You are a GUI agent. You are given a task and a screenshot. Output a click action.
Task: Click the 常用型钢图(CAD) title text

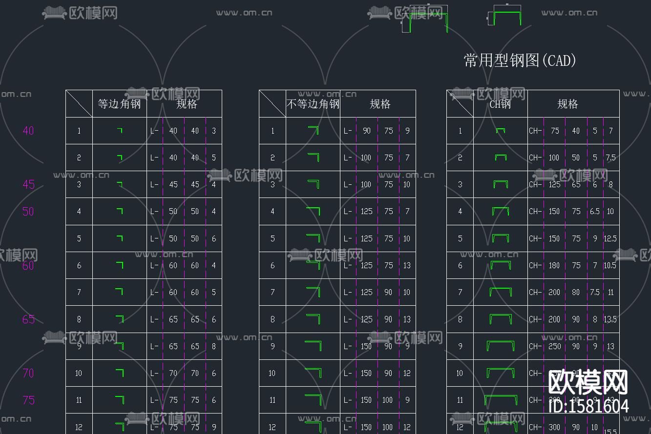pyautogui.click(x=519, y=60)
